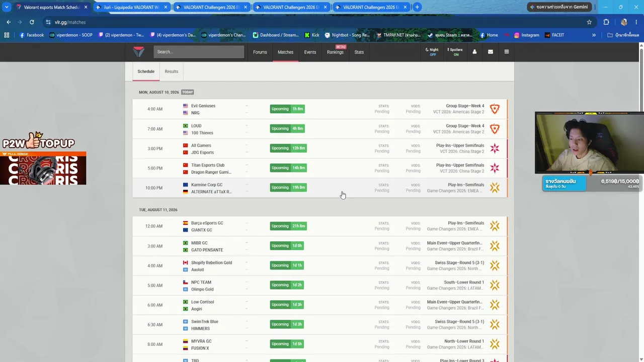Toggle the Spoilers setting in the header
This screenshot has height=362, width=644.
pos(455,52)
